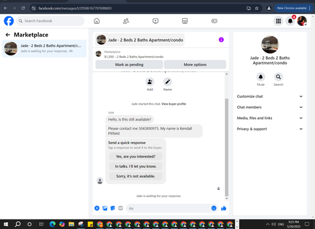
Task: Open Task View on the taskbar
Action: point(41,224)
